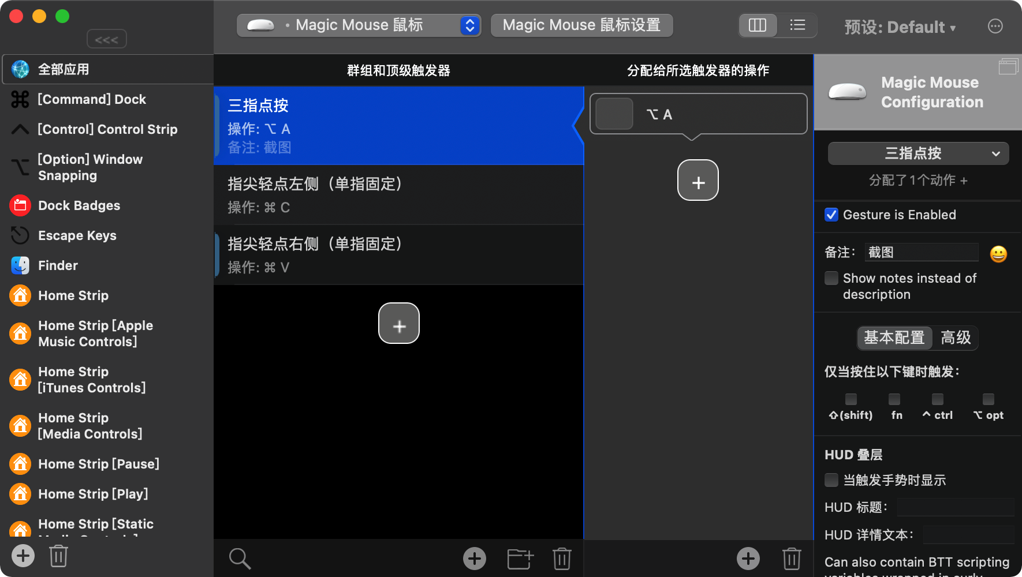Click the Home Strip [Media Controls] icon
This screenshot has height=577, width=1022.
[x=20, y=426]
